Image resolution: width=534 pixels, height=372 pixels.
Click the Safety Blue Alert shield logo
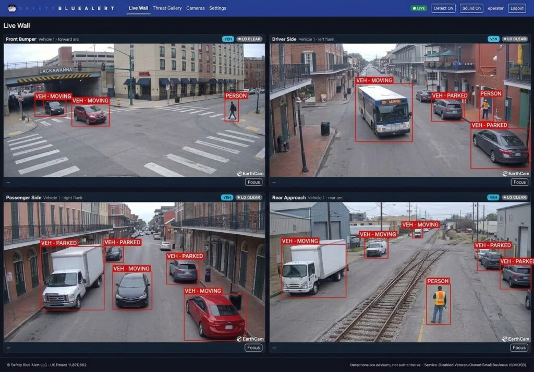tap(12, 8)
